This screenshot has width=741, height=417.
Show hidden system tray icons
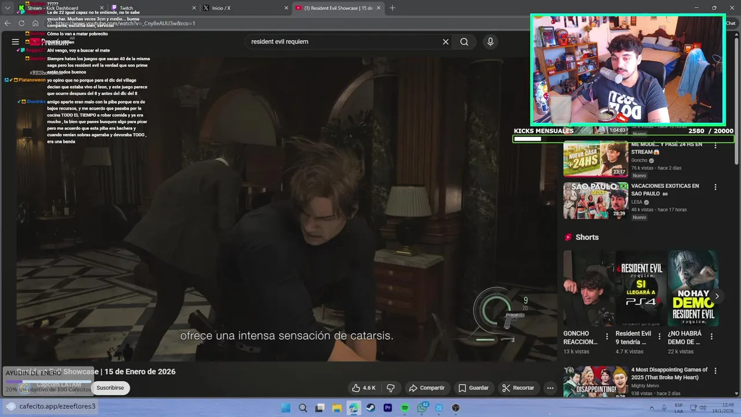tap(652, 408)
